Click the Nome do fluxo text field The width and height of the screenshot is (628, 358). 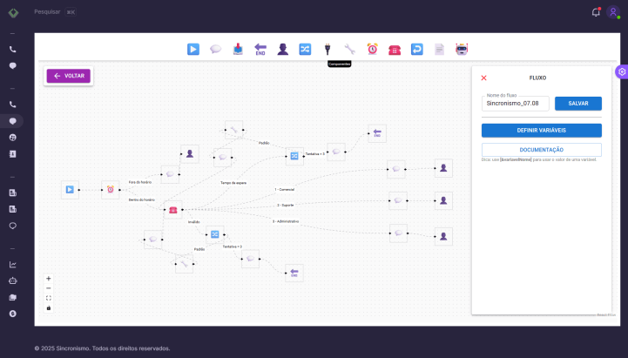click(517, 104)
